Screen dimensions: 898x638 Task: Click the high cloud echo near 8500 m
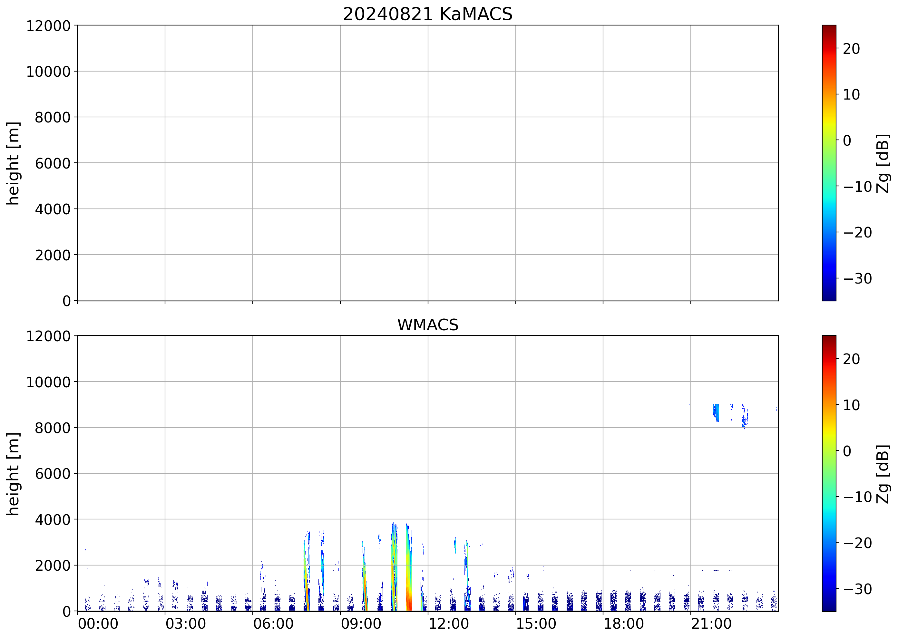pos(716,412)
